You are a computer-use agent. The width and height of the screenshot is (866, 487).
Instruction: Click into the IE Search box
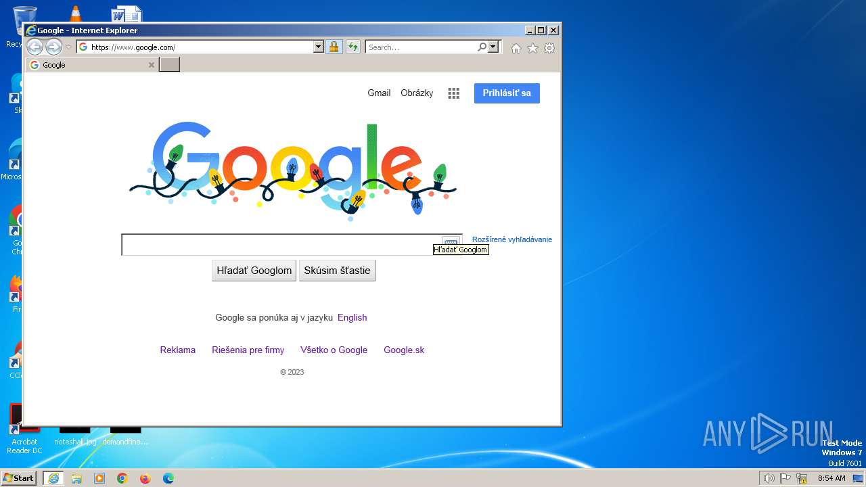(421, 47)
